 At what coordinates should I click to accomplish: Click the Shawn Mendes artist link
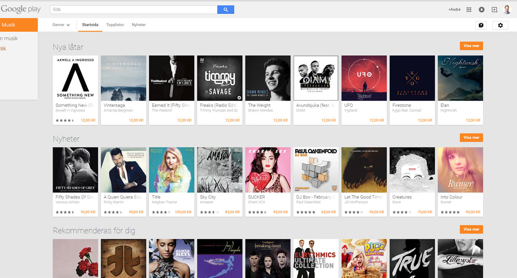pyautogui.click(x=261, y=110)
